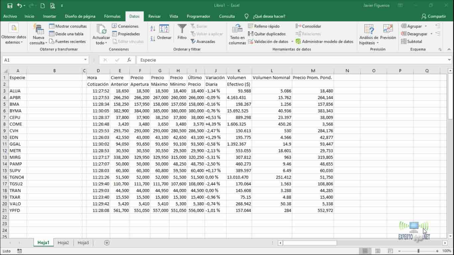Open the Fórmulas ribbon tab

112,16
